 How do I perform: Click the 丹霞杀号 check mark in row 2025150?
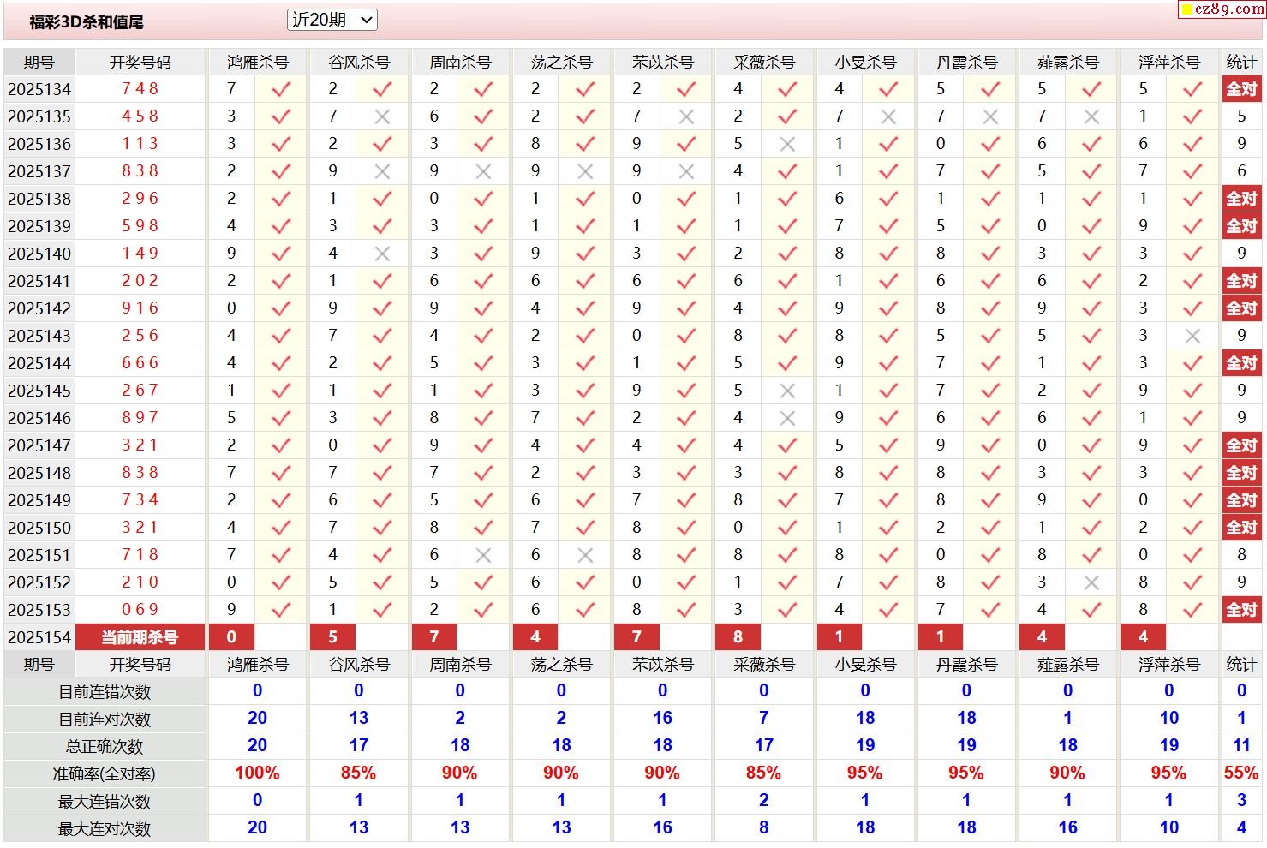pyautogui.click(x=990, y=528)
